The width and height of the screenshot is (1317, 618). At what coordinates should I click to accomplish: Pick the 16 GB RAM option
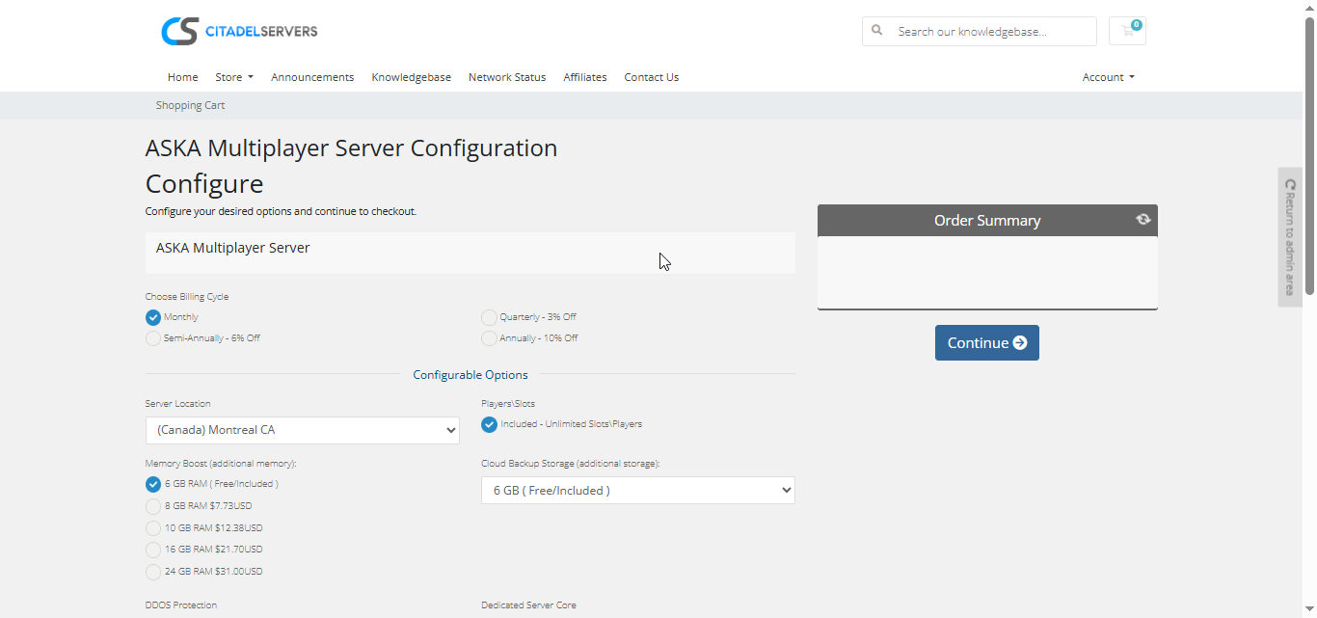pyautogui.click(x=153, y=550)
